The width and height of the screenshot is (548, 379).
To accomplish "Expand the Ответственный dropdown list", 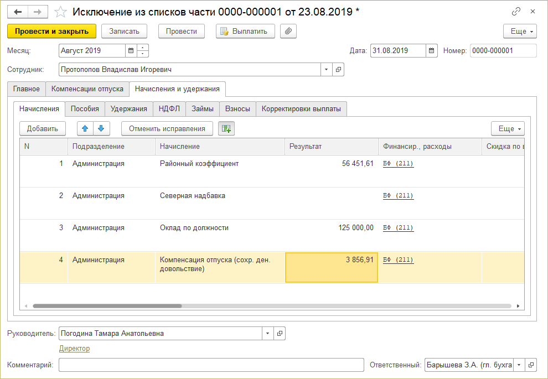I will [519, 365].
